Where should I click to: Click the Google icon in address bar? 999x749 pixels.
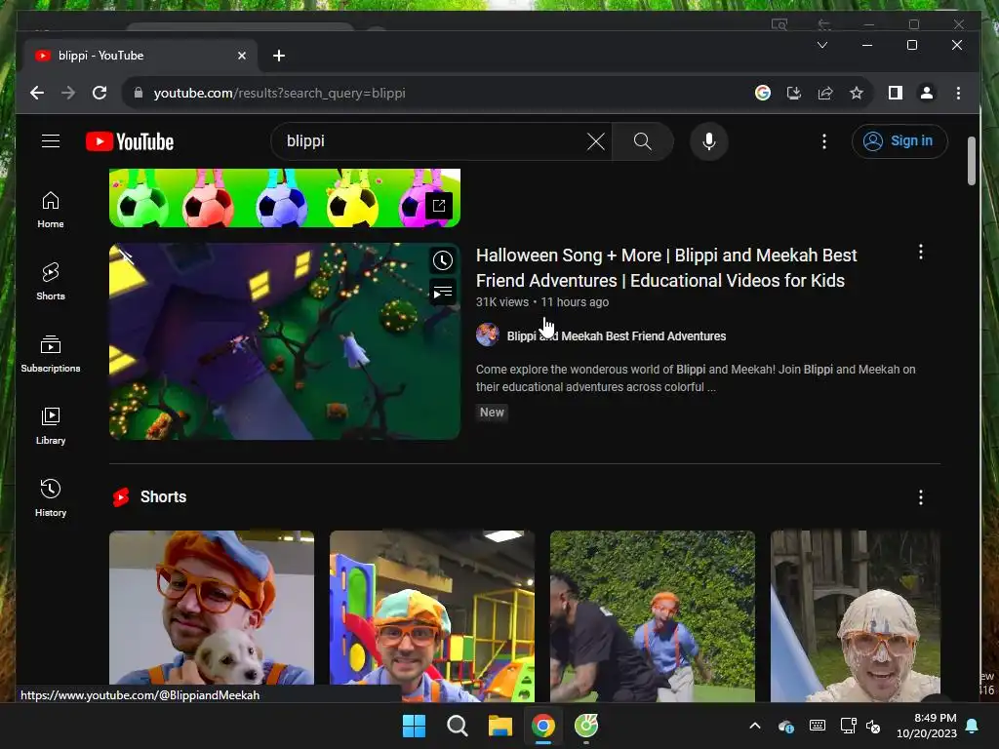tap(763, 93)
